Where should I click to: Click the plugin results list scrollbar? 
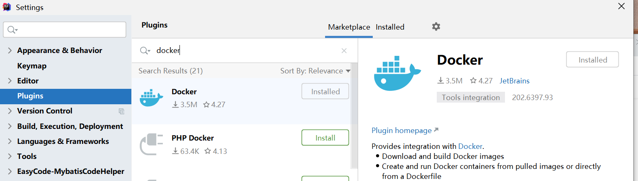(x=354, y=116)
